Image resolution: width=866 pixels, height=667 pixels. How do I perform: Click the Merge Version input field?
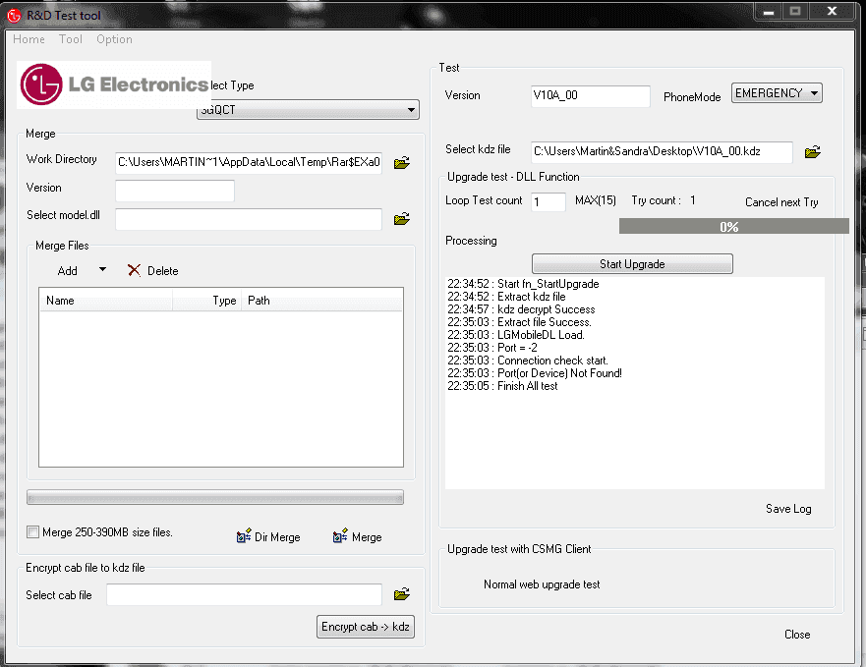[175, 191]
